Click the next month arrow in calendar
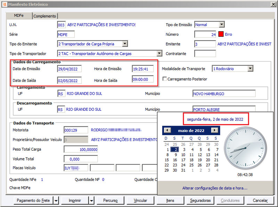This screenshot has height=207, width=278. [214, 130]
